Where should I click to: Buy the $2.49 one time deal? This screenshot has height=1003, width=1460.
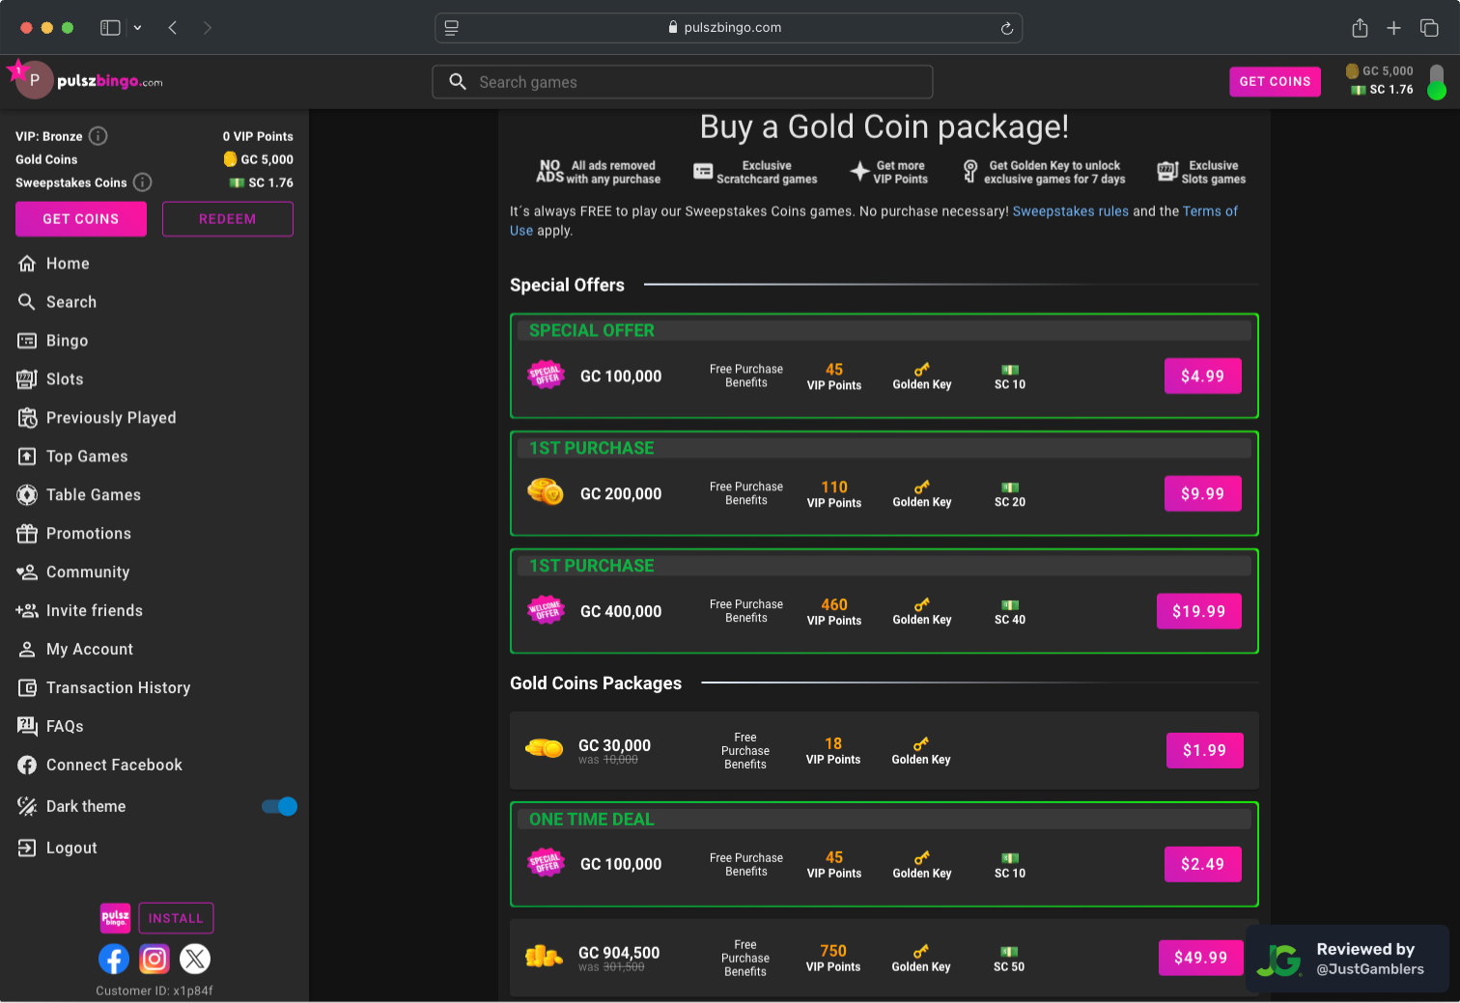pos(1202,864)
